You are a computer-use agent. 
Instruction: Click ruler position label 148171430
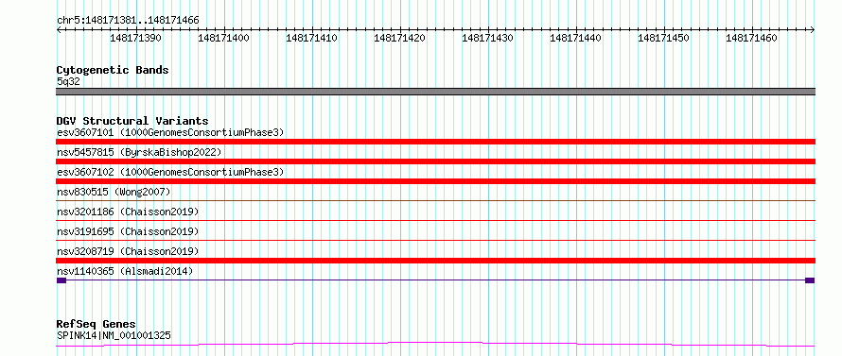[487, 38]
